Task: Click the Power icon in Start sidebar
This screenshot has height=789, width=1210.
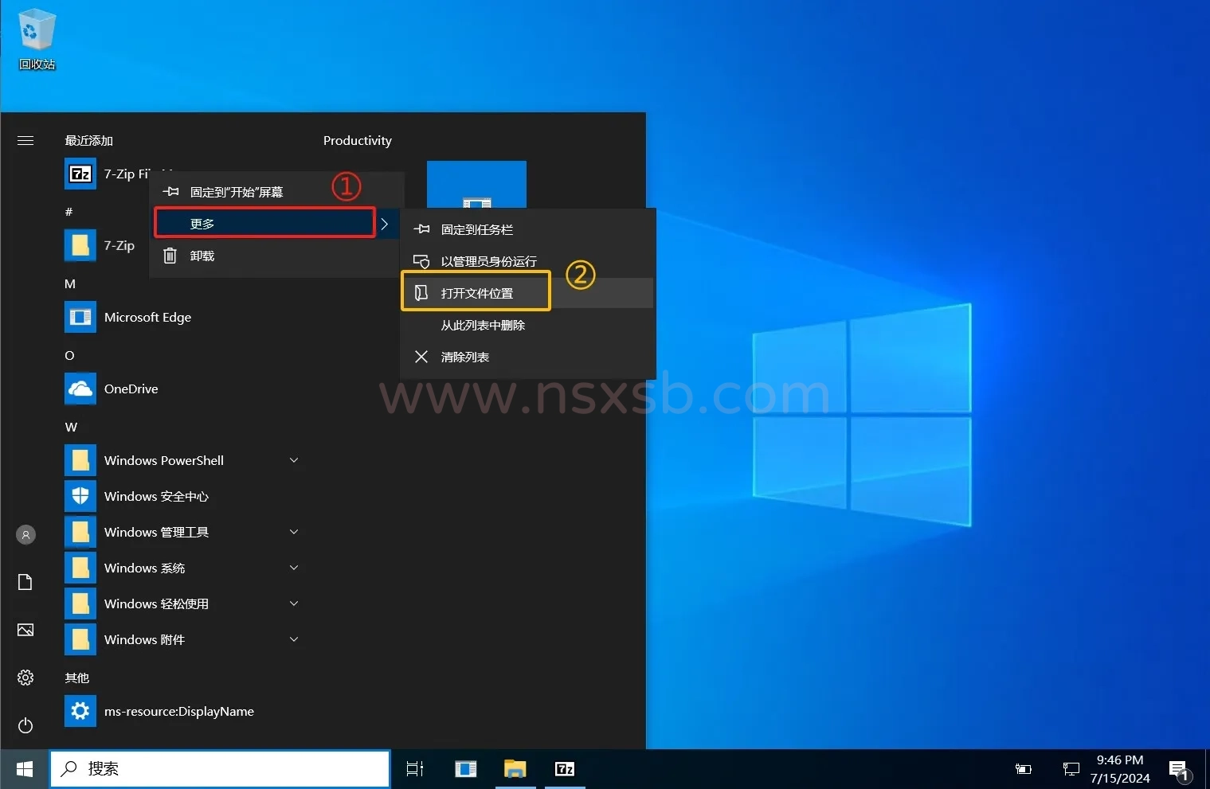Action: tap(25, 725)
